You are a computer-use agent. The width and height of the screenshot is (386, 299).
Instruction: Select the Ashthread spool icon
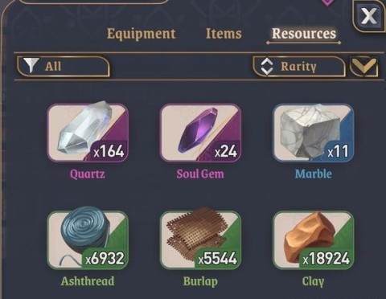click(88, 240)
